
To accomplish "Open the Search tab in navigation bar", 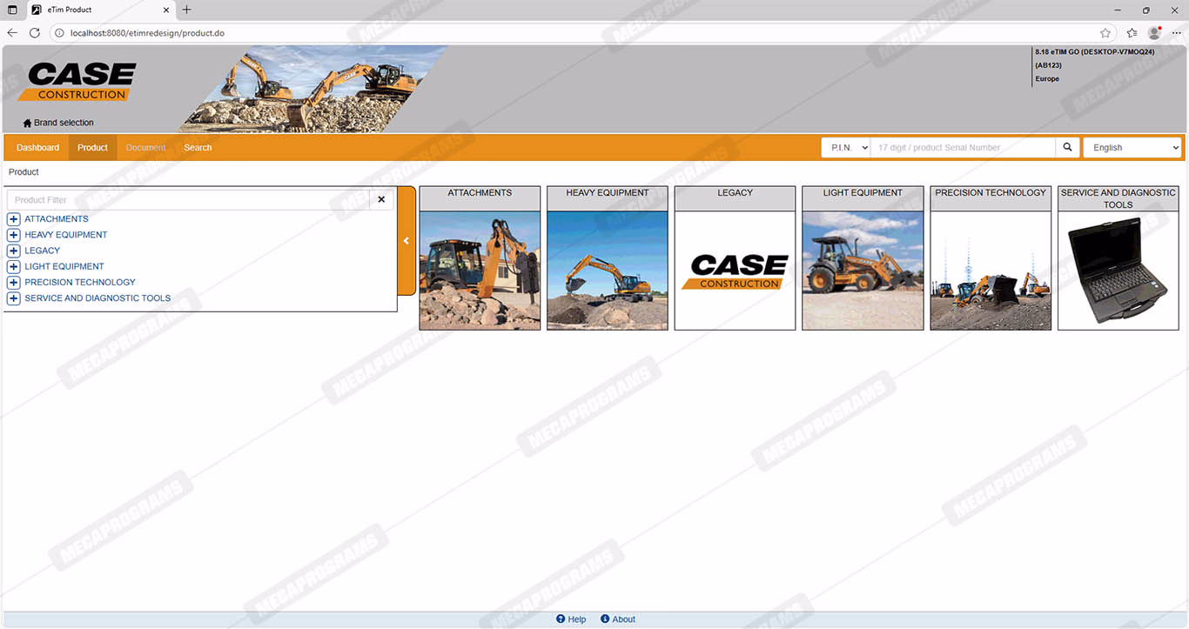I will coord(198,148).
